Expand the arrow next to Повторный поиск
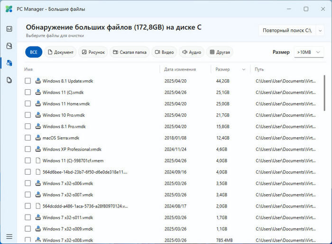This screenshot has width=332, height=244. [321, 30]
